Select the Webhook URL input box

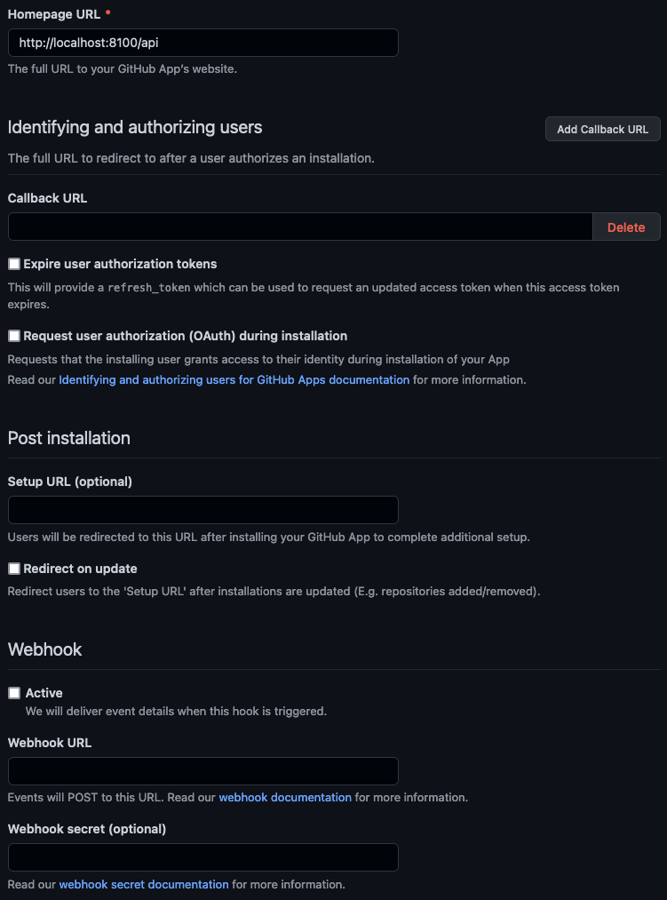(x=202, y=771)
